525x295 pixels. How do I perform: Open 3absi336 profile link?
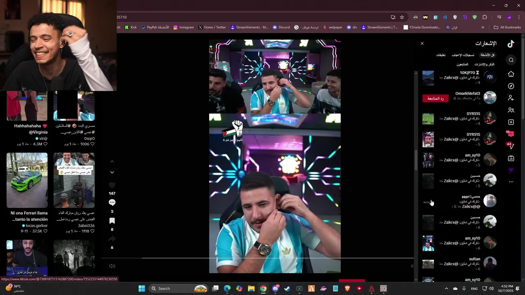click(x=86, y=226)
